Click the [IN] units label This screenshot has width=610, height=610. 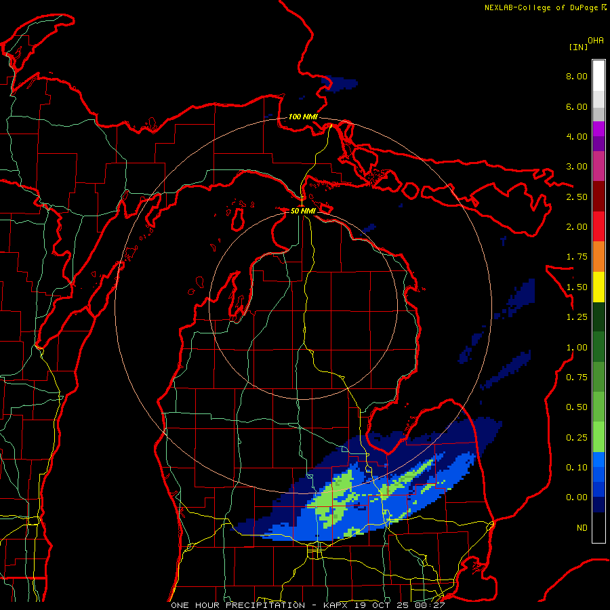pos(578,47)
